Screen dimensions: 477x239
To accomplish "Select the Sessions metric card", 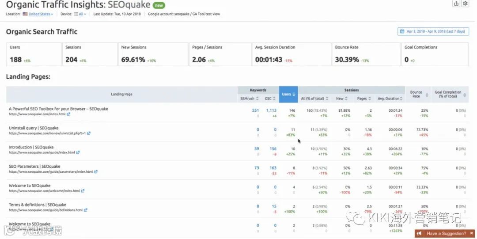I will point(90,54).
